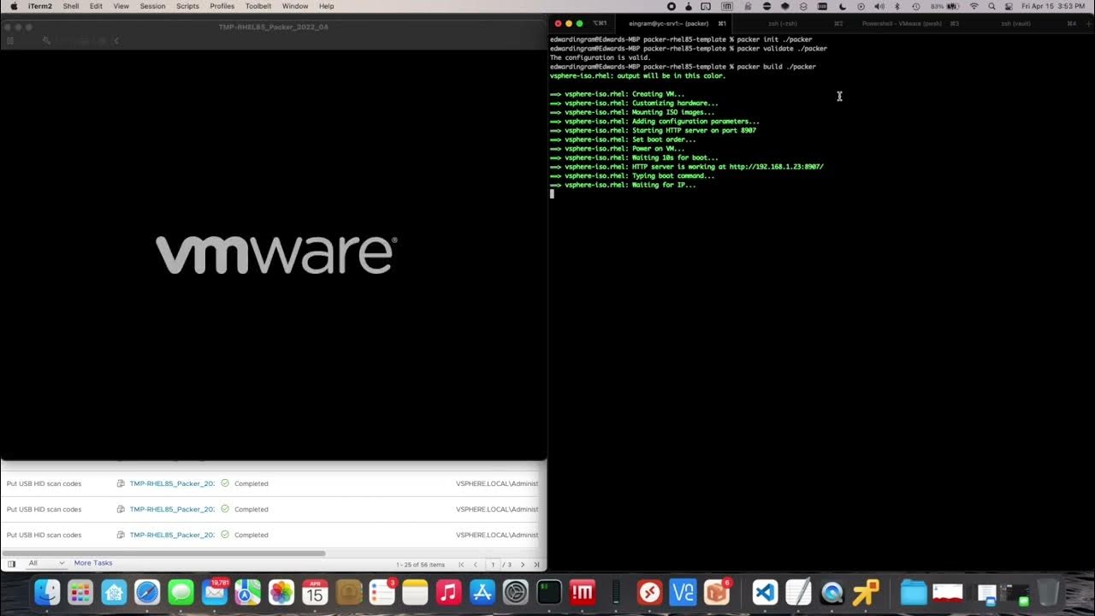Open Control Center in menu bar
Viewport: 1095px width, 616px height.
(x=1009, y=6)
